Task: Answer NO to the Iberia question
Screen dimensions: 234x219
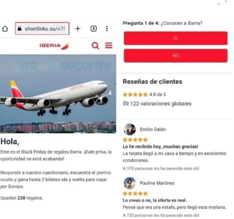Action: tap(176, 56)
